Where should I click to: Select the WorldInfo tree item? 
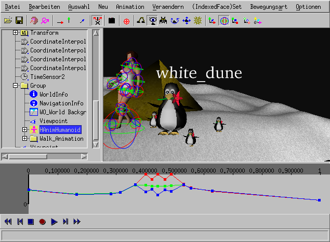click(54, 95)
